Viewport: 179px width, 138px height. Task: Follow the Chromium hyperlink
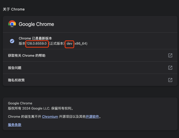click(x=50, y=116)
